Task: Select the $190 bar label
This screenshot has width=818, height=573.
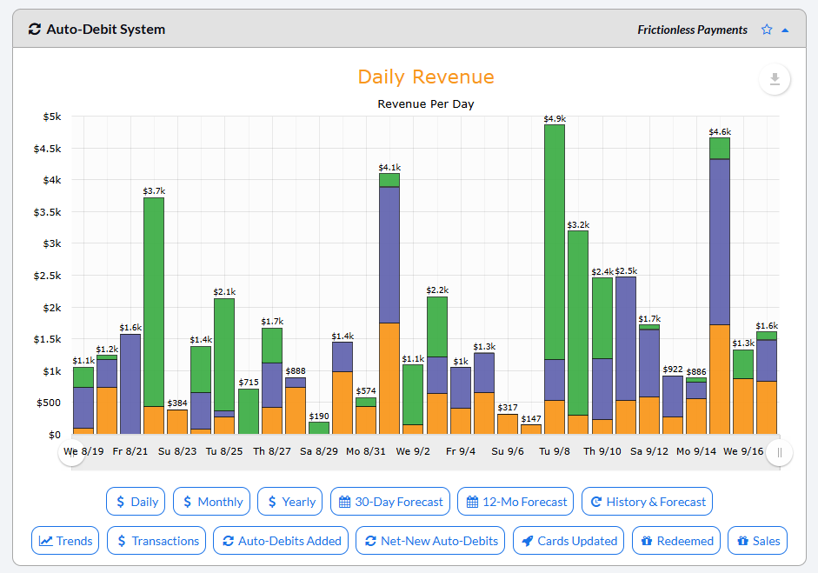Action: point(319,416)
